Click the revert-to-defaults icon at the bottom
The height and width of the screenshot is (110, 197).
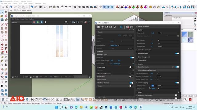(x=131, y=97)
